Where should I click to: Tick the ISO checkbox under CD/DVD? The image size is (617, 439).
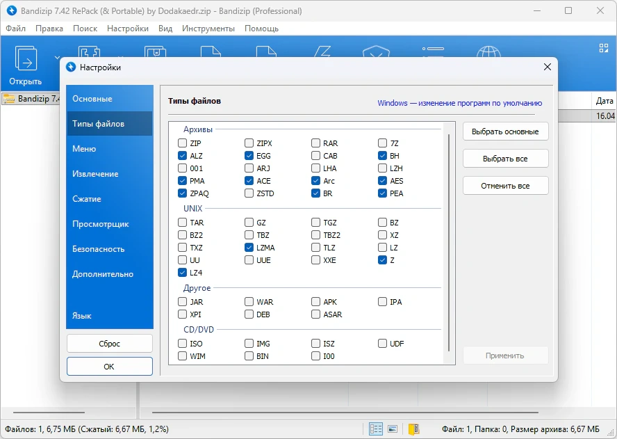183,344
